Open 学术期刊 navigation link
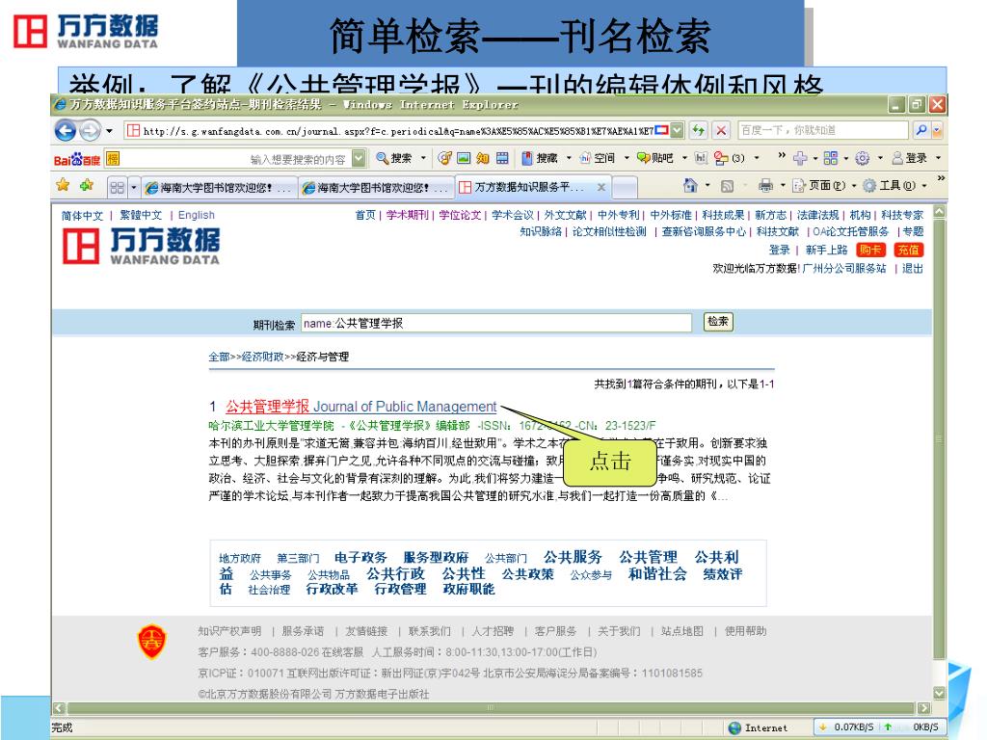This screenshot has height=740, width=987. tap(408, 215)
